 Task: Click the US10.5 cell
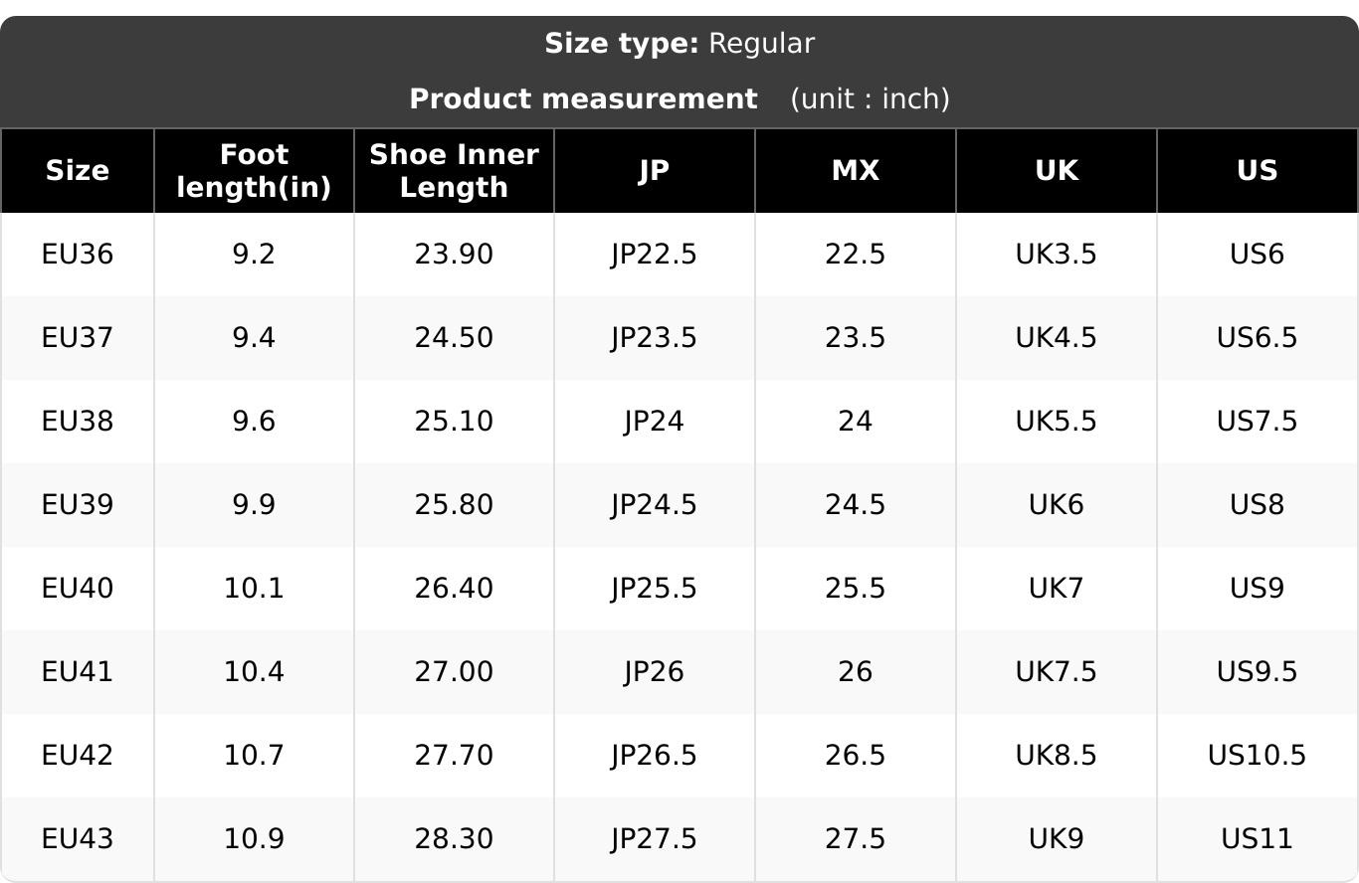click(1258, 756)
